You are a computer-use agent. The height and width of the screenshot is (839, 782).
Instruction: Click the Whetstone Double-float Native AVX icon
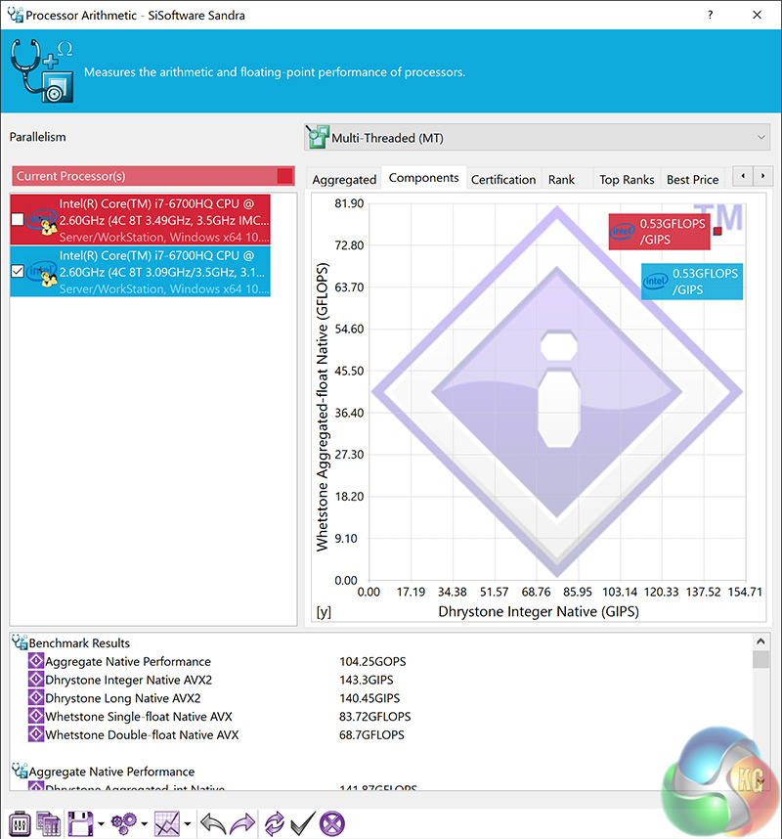coord(36,734)
